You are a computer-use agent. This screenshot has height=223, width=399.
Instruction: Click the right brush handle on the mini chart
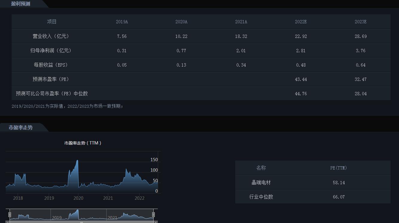tap(154, 214)
